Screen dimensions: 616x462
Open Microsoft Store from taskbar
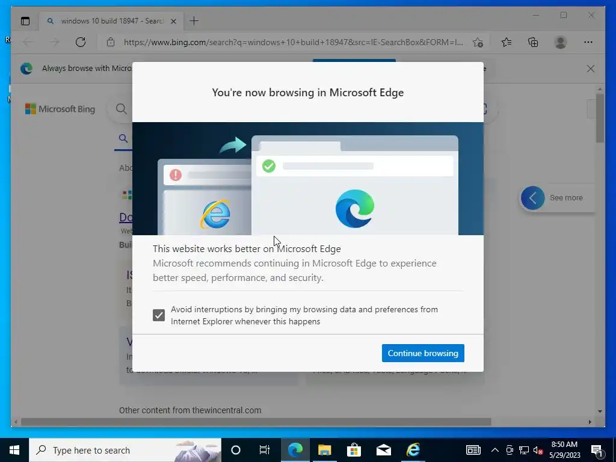click(354, 450)
